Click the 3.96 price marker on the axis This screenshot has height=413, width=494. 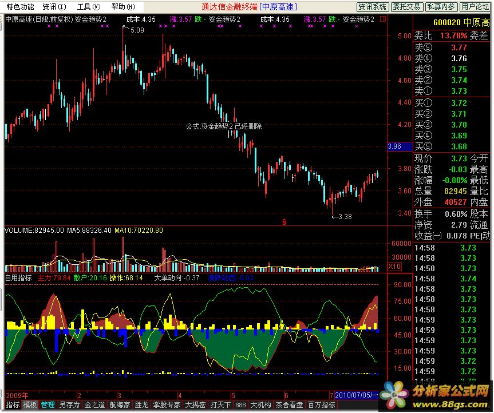[400, 146]
